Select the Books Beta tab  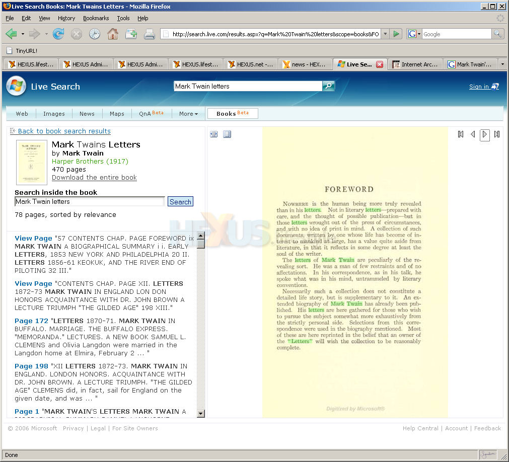[x=233, y=114]
